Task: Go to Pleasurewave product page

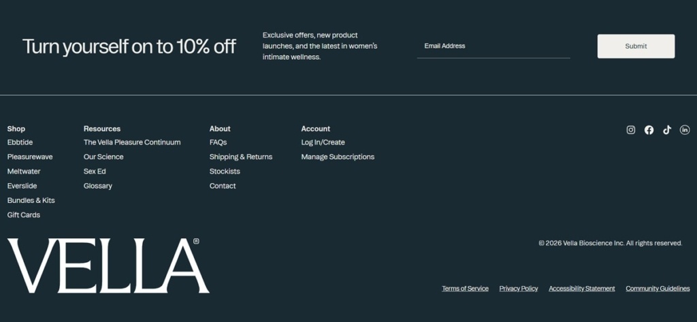Action: click(x=30, y=157)
